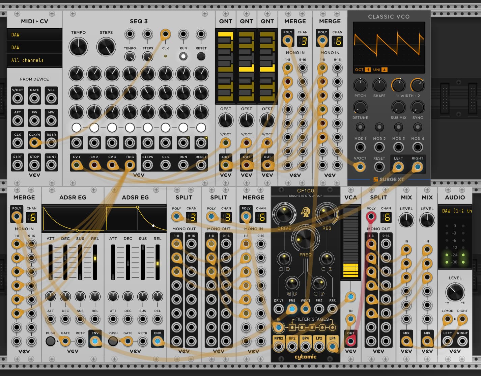481x376 pixels.
Task: Click the FM1 input on CF100
Action: (292, 308)
